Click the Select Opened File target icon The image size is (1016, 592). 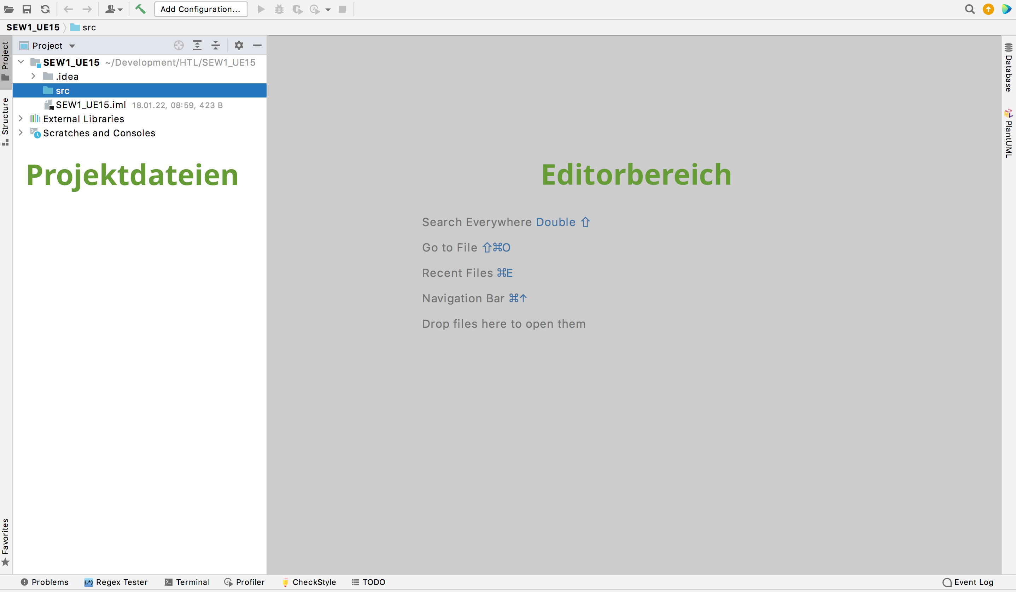(179, 45)
